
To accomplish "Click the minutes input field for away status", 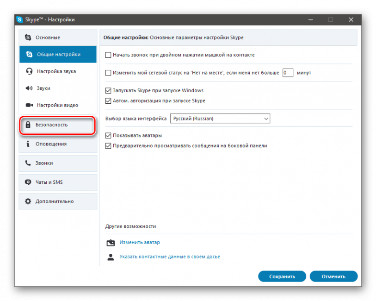I will pyautogui.click(x=287, y=73).
